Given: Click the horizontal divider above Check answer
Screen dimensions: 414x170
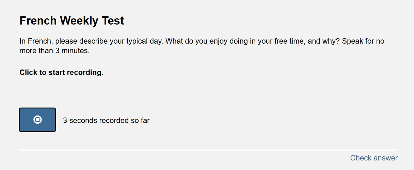Looking at the screenshot, I should pyautogui.click(x=208, y=150).
